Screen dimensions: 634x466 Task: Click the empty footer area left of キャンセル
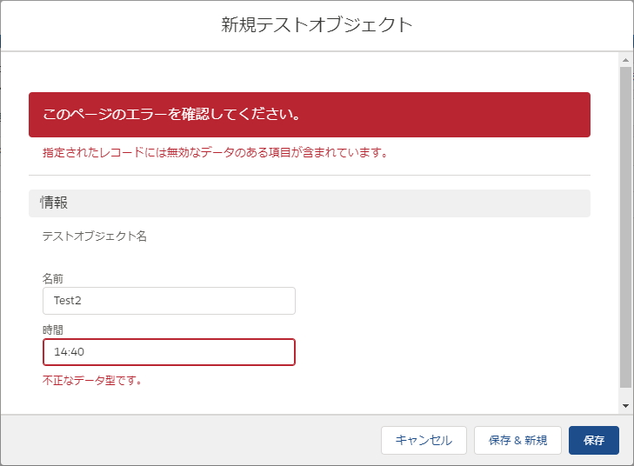tap(190, 440)
